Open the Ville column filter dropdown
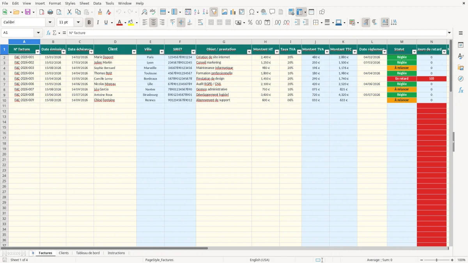This screenshot has width=468, height=263. pos(162,52)
